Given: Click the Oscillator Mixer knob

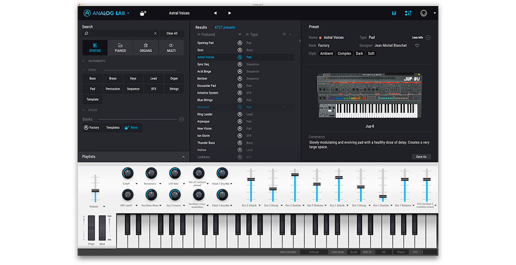Looking at the screenshot, I should [x=151, y=195].
